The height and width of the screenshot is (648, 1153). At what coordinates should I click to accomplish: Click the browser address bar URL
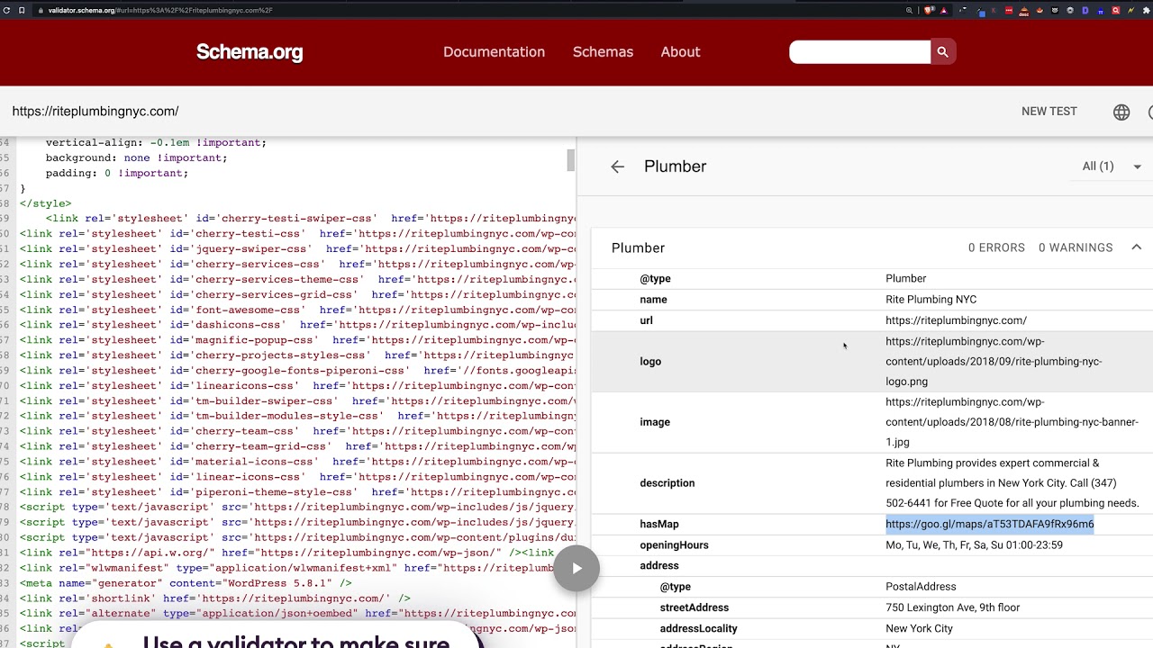(160, 10)
